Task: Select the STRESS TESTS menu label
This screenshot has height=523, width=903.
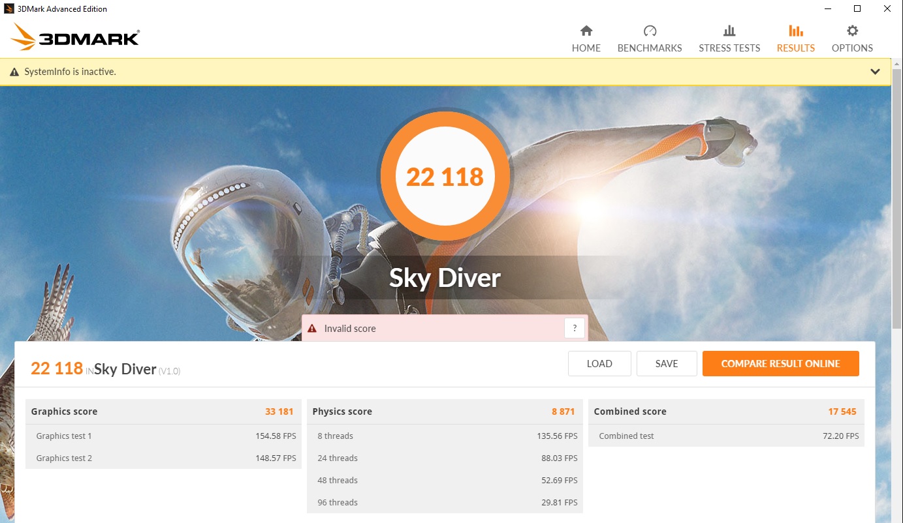Action: click(x=729, y=48)
